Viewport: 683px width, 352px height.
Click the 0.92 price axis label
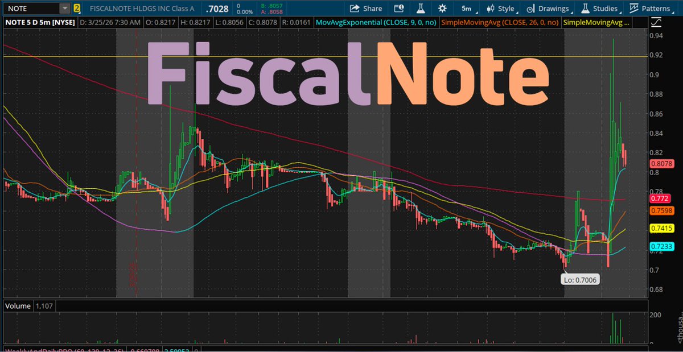coord(657,56)
